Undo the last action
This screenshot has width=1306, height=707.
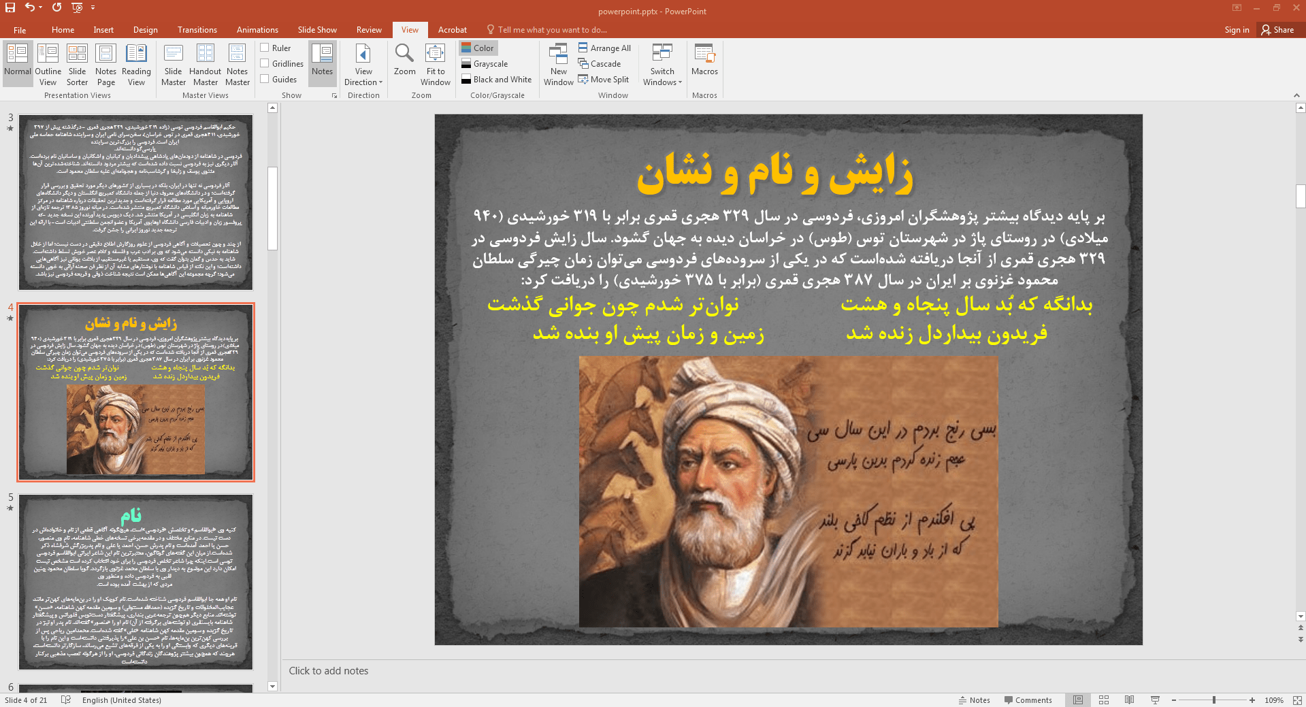point(30,7)
